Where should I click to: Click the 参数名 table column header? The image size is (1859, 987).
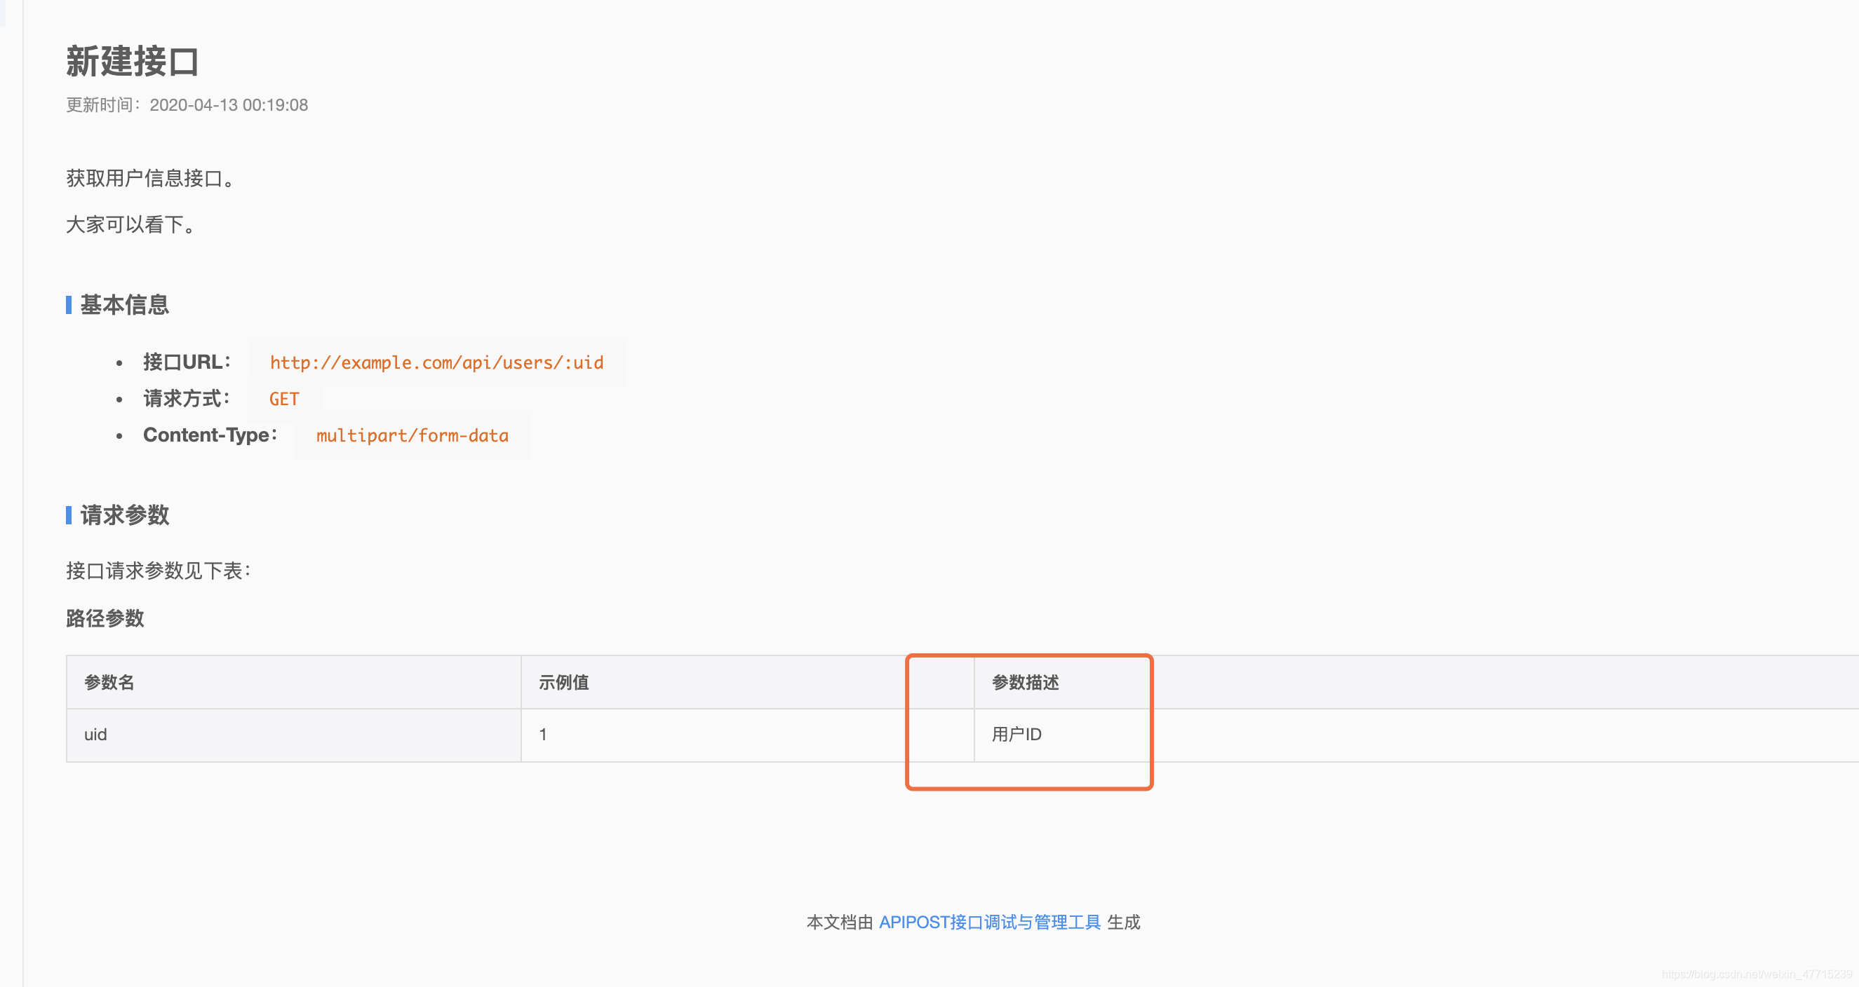108,682
